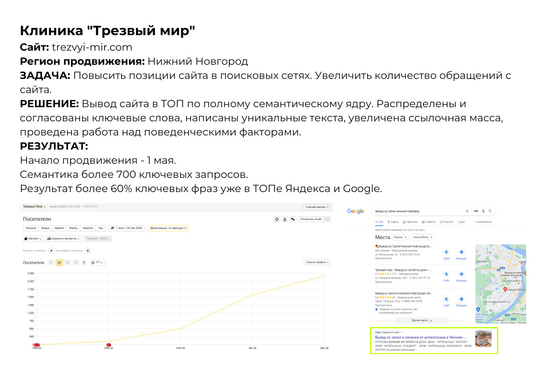The height and width of the screenshot is (374, 548).
Task: Open the Google map thumbnail
Action: pyautogui.click(x=501, y=284)
